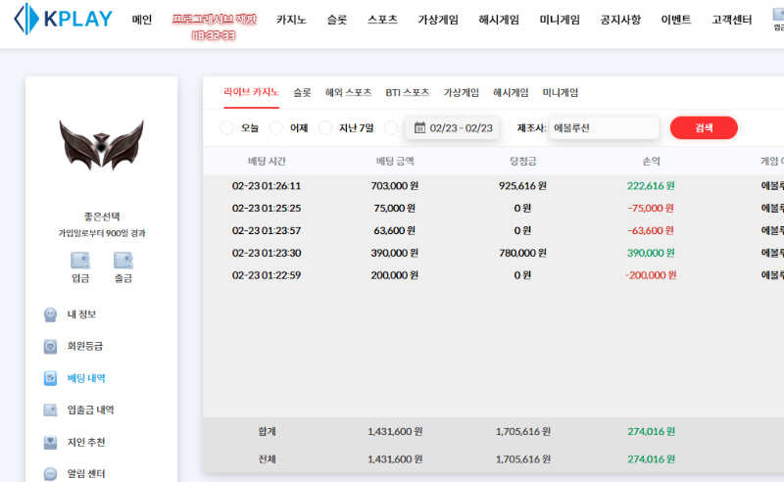
Task: Click the 당첨금 column header
Action: pos(523,161)
